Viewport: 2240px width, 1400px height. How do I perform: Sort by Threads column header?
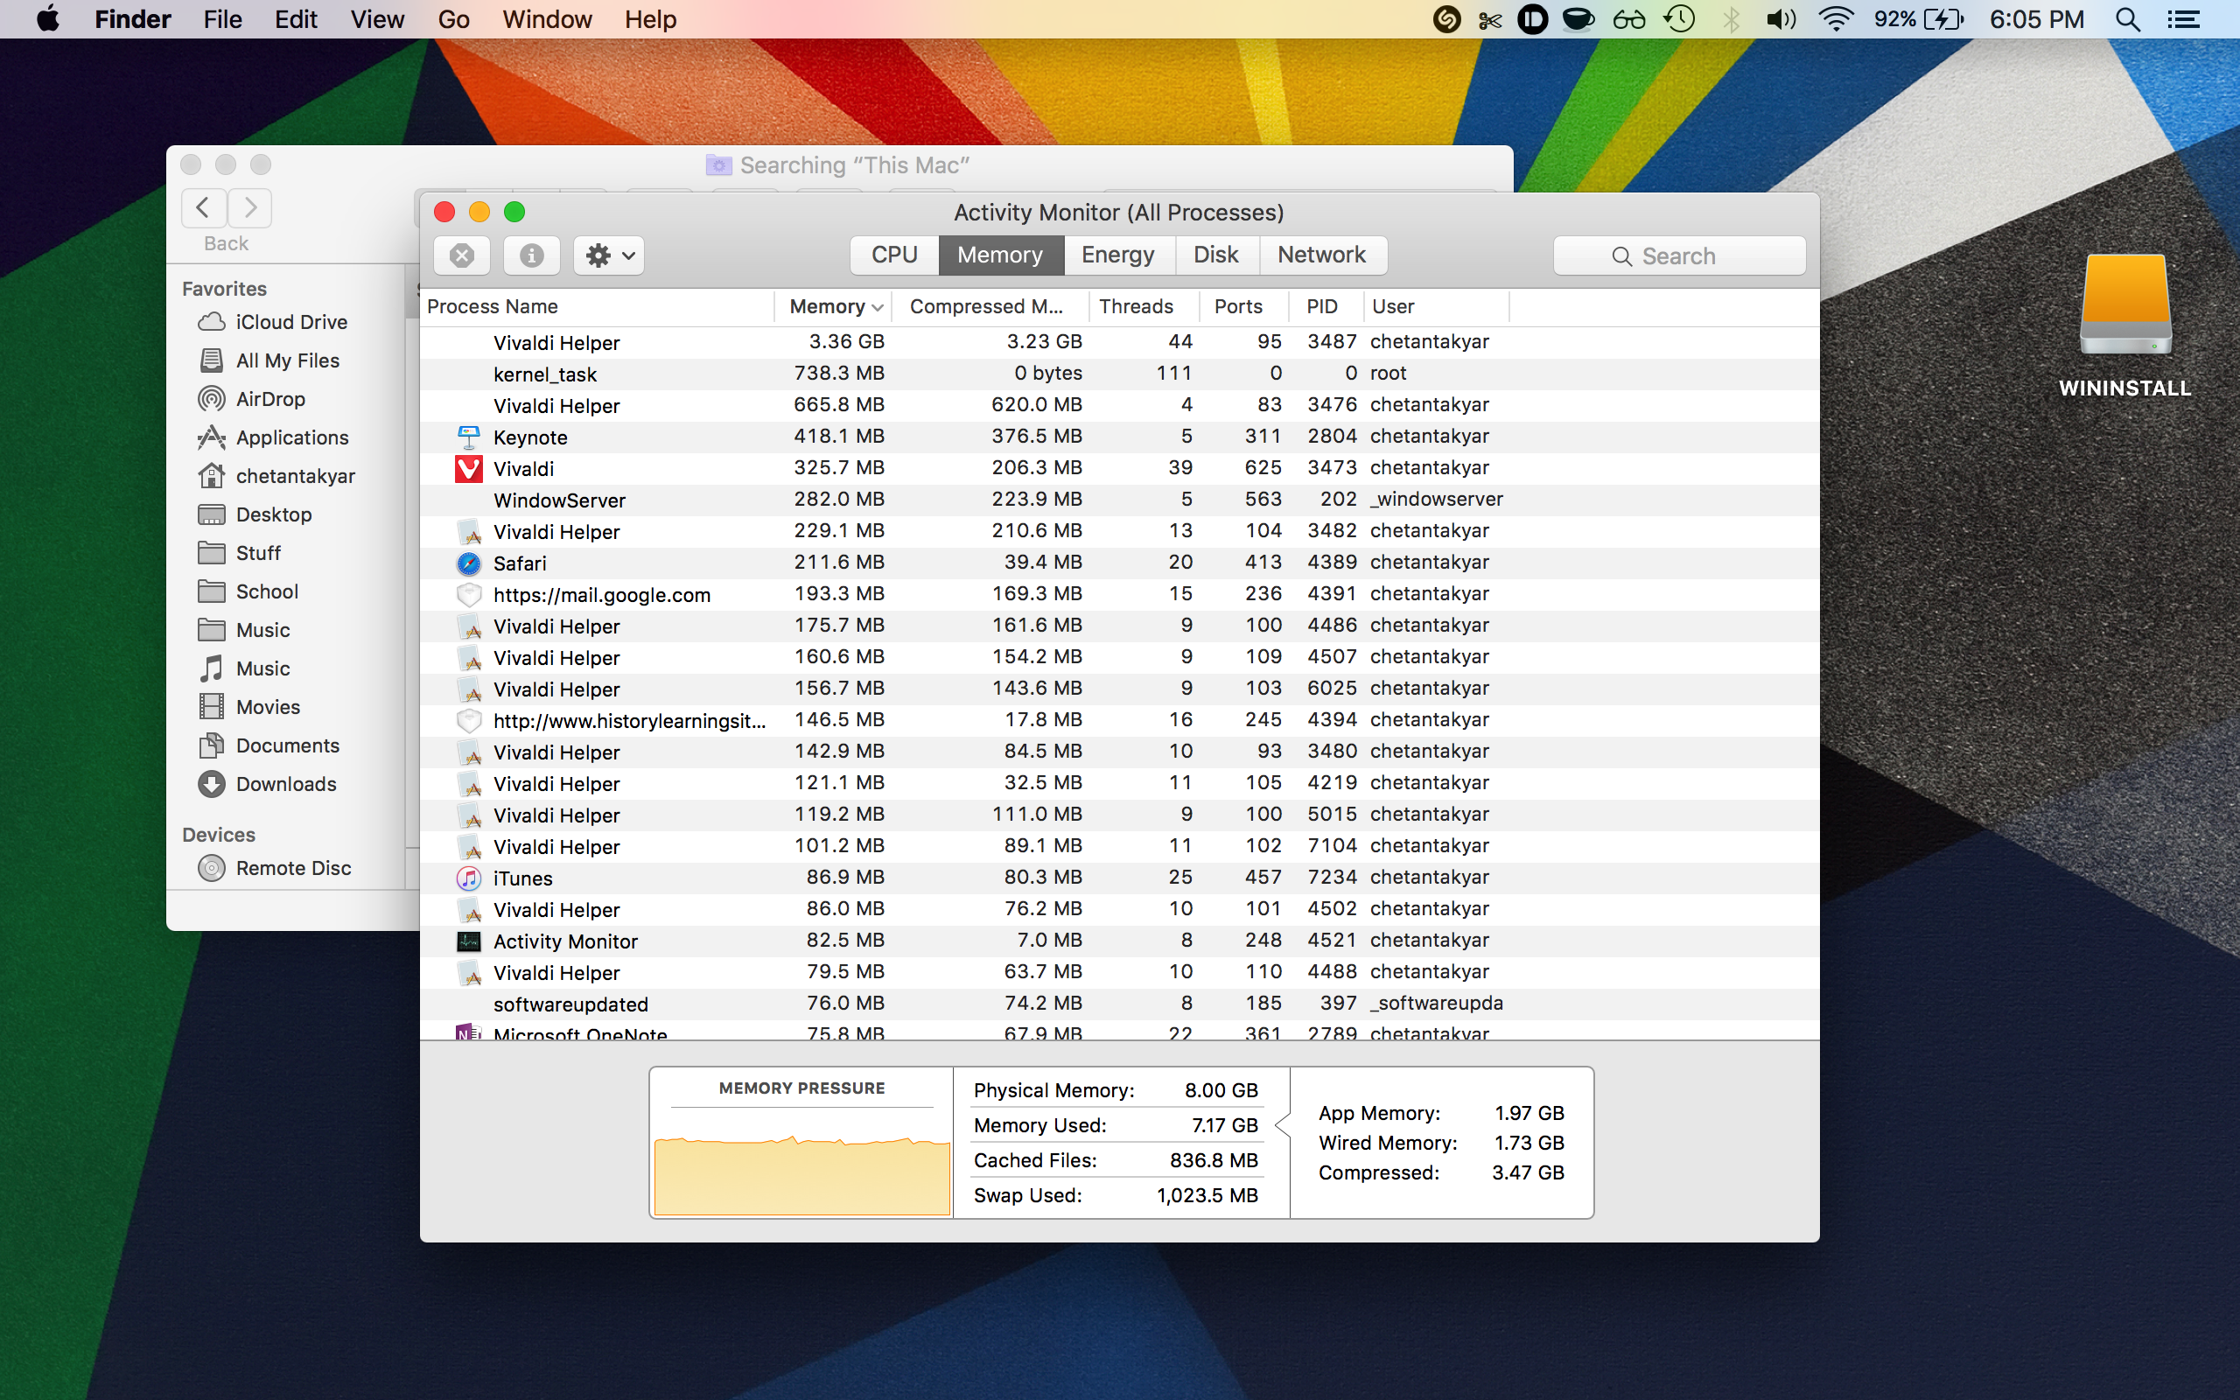click(1144, 306)
